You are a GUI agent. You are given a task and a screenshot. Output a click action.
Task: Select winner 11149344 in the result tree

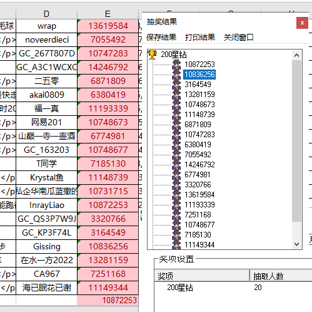(199, 245)
